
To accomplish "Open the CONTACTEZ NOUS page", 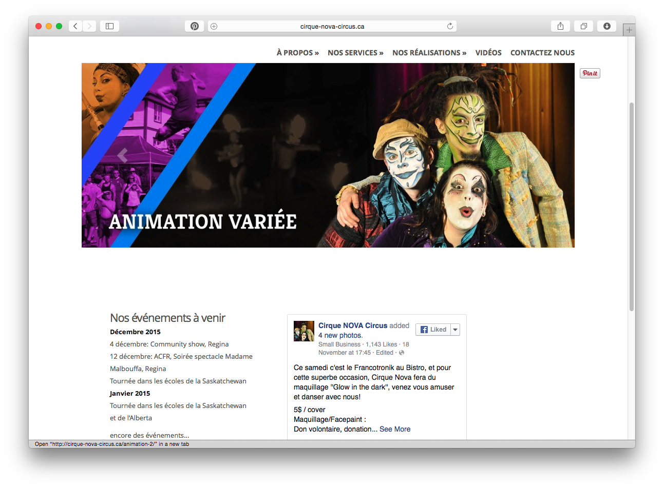I will [x=542, y=53].
